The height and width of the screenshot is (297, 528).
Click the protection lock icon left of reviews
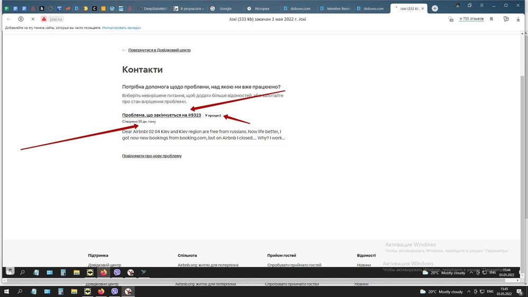point(450,19)
